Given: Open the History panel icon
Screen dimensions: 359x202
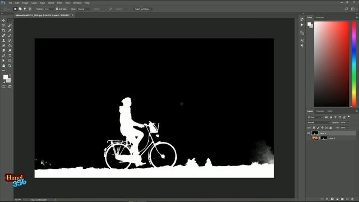Looking at the screenshot, I should (302, 20).
